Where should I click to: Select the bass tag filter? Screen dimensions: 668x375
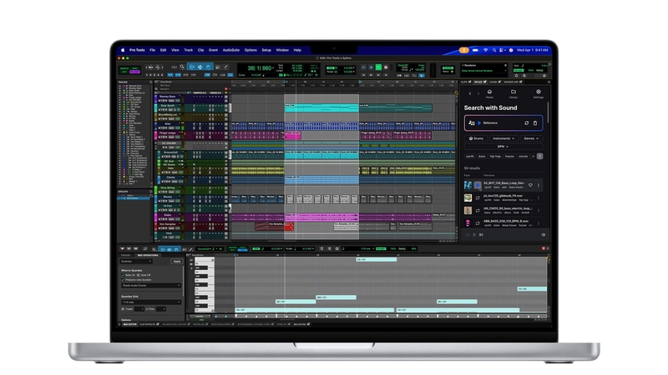(482, 156)
